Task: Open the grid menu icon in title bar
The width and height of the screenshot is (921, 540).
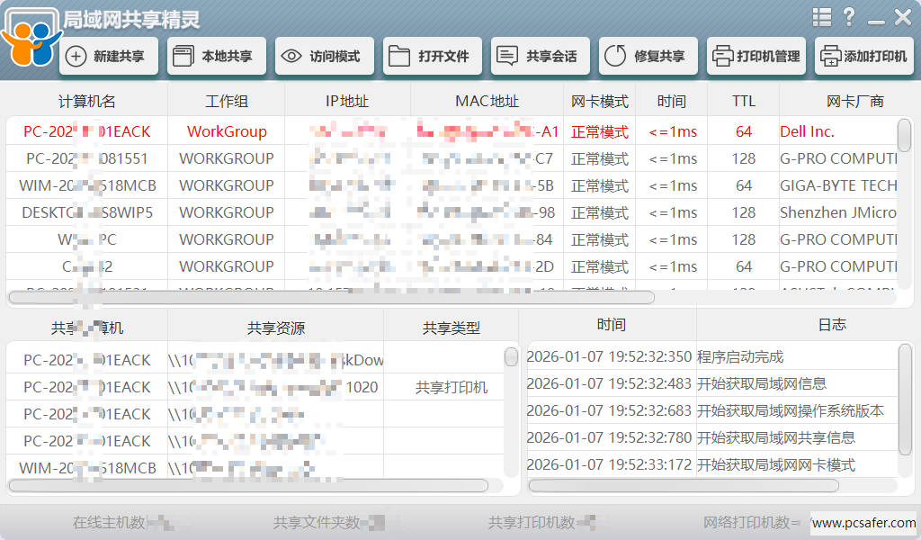Action: (x=821, y=17)
